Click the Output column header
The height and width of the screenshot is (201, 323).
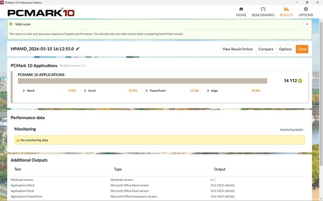(220, 169)
